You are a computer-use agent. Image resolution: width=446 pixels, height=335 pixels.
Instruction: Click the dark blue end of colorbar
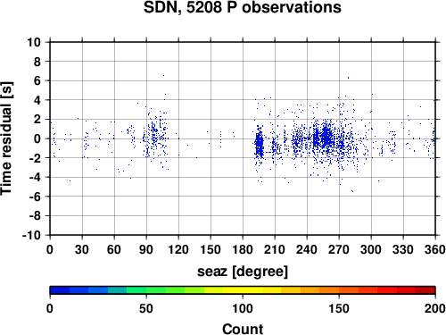point(60,290)
